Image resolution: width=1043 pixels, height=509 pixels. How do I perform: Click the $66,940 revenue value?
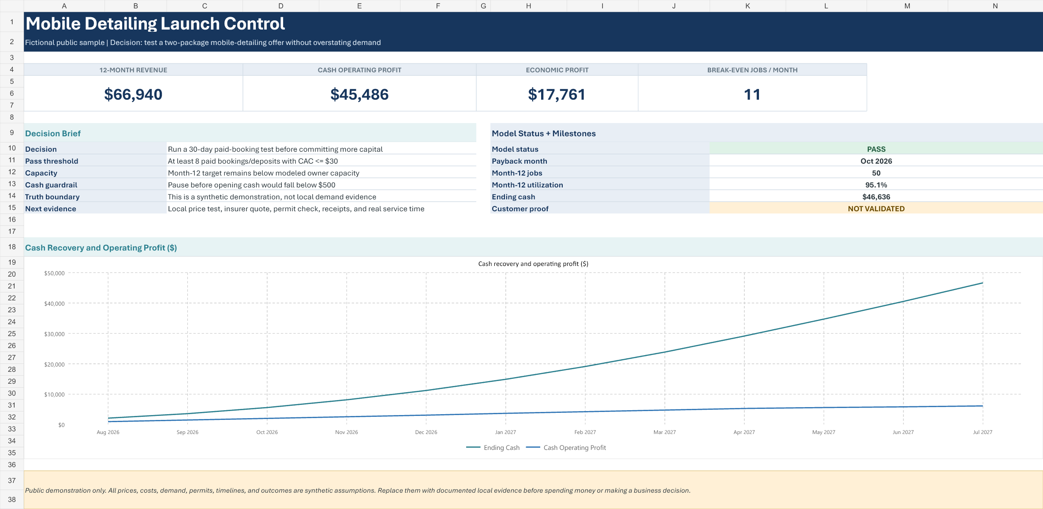(133, 94)
